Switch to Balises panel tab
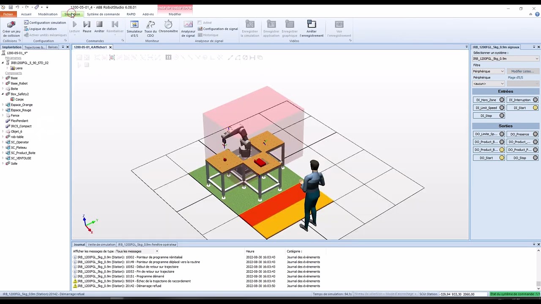This screenshot has width=541, height=304. pos(53,47)
